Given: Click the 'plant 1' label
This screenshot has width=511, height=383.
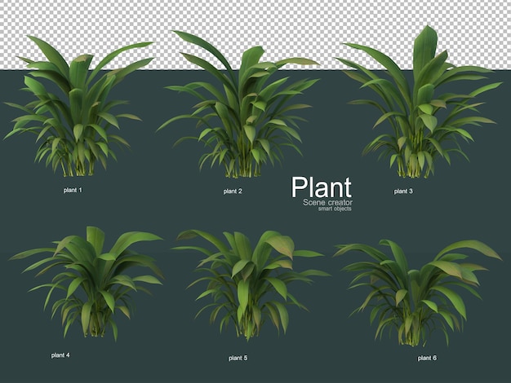Looking at the screenshot, I should coord(73,190).
